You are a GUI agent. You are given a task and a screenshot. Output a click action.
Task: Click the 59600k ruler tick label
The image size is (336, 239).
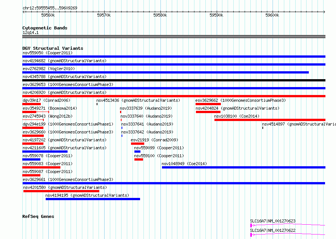(x=272, y=15)
